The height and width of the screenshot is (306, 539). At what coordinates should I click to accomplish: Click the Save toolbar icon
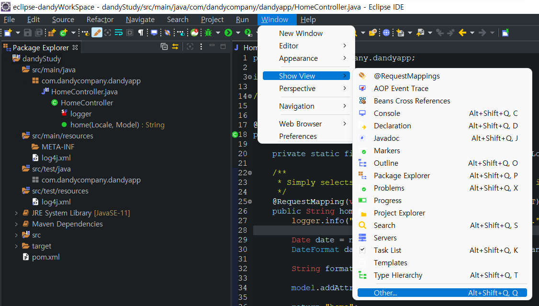click(x=27, y=33)
